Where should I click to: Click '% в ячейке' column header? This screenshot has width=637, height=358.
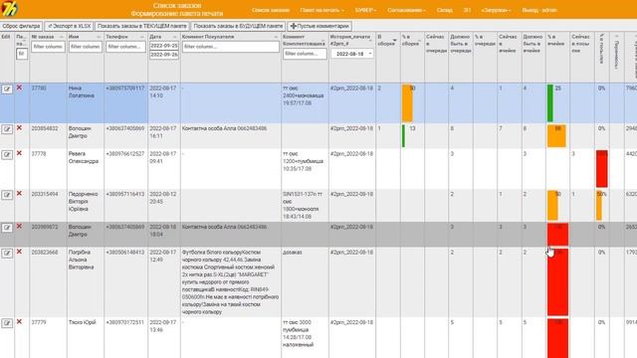(556, 40)
